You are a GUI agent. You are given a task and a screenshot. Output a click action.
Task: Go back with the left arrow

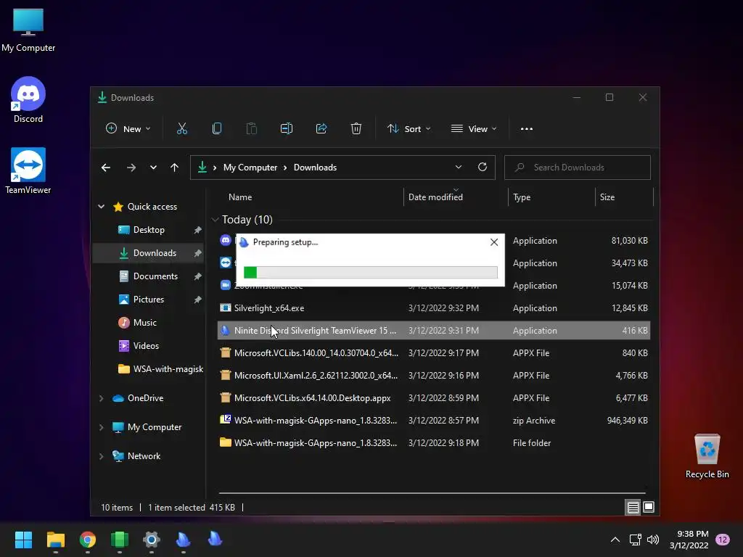106,168
